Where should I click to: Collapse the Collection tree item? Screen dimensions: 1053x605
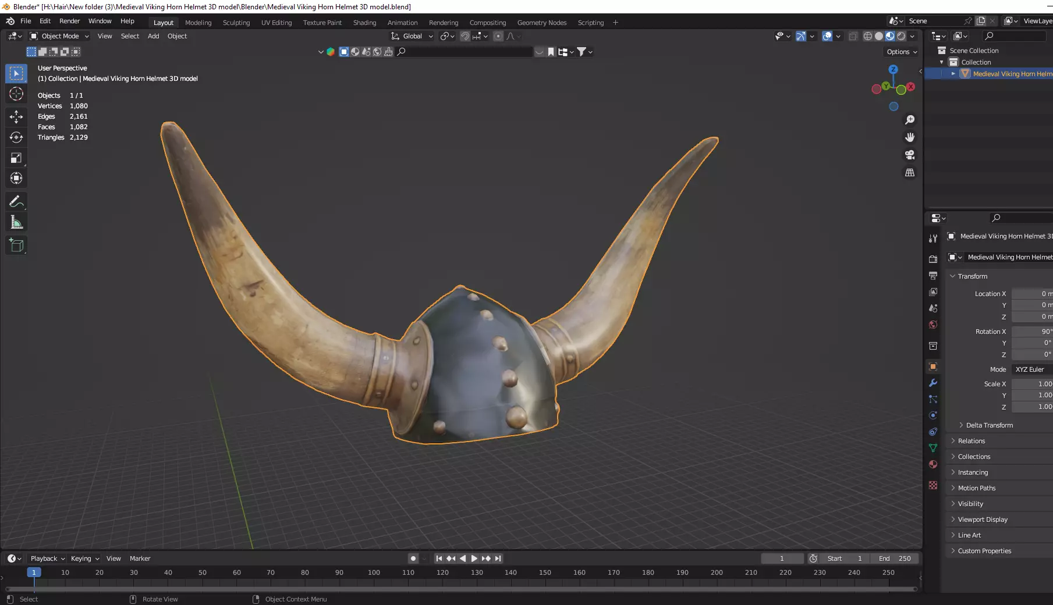(x=942, y=62)
